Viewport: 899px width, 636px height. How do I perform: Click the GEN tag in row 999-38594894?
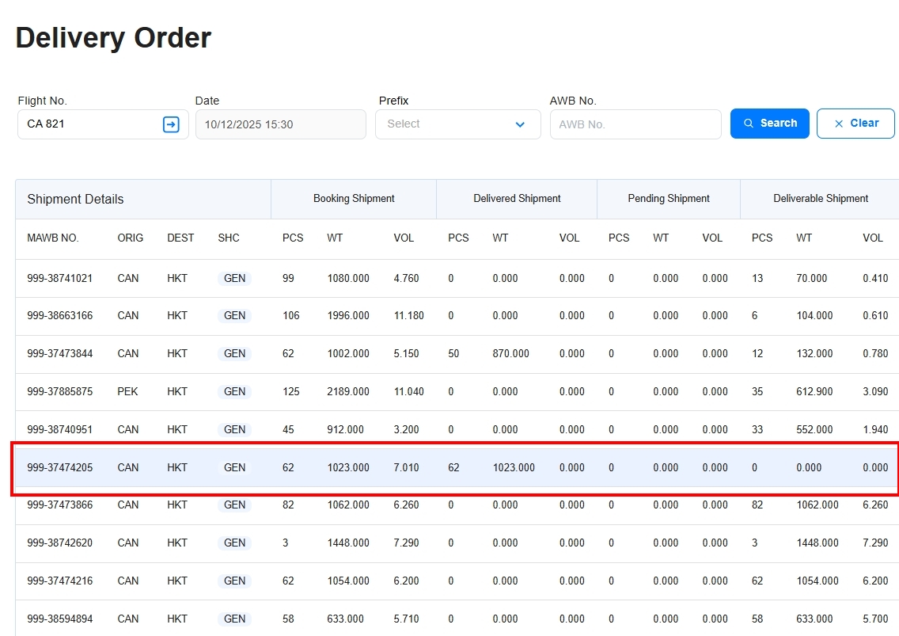point(234,619)
